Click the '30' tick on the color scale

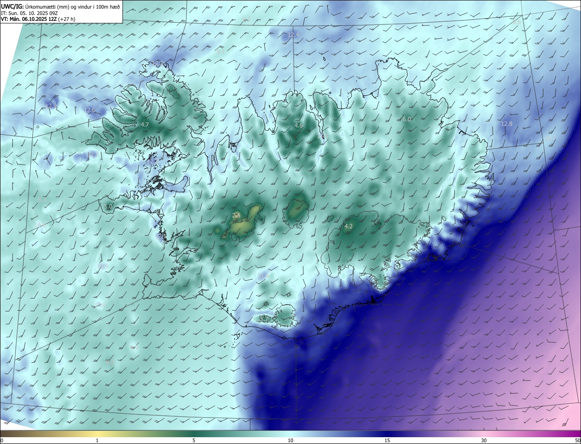pos(484,440)
